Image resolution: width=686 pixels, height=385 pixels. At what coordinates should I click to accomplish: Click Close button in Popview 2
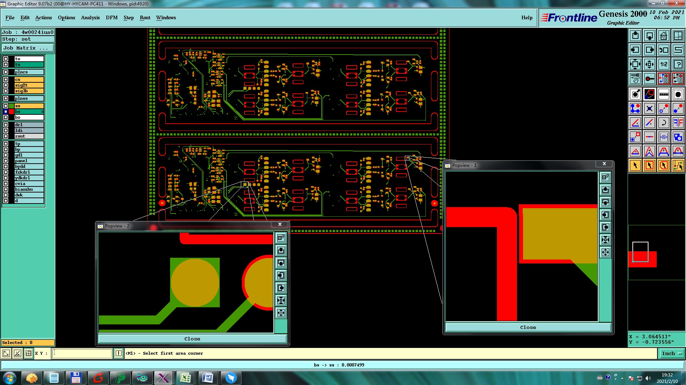[192, 339]
